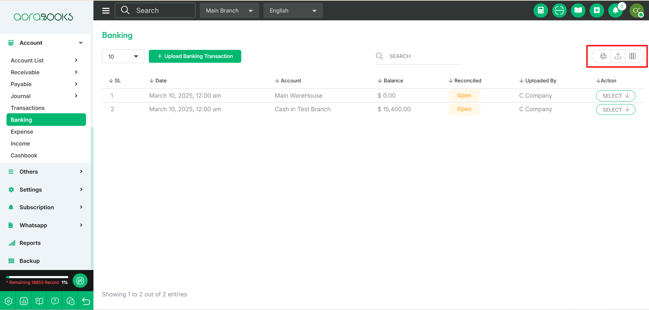Click Upload Banking Transaction button

point(195,56)
